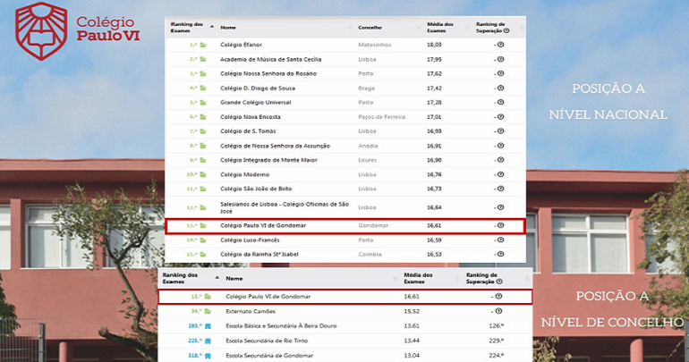
Task: Select Escola Secundária de Gondomar row
Action: point(344,356)
